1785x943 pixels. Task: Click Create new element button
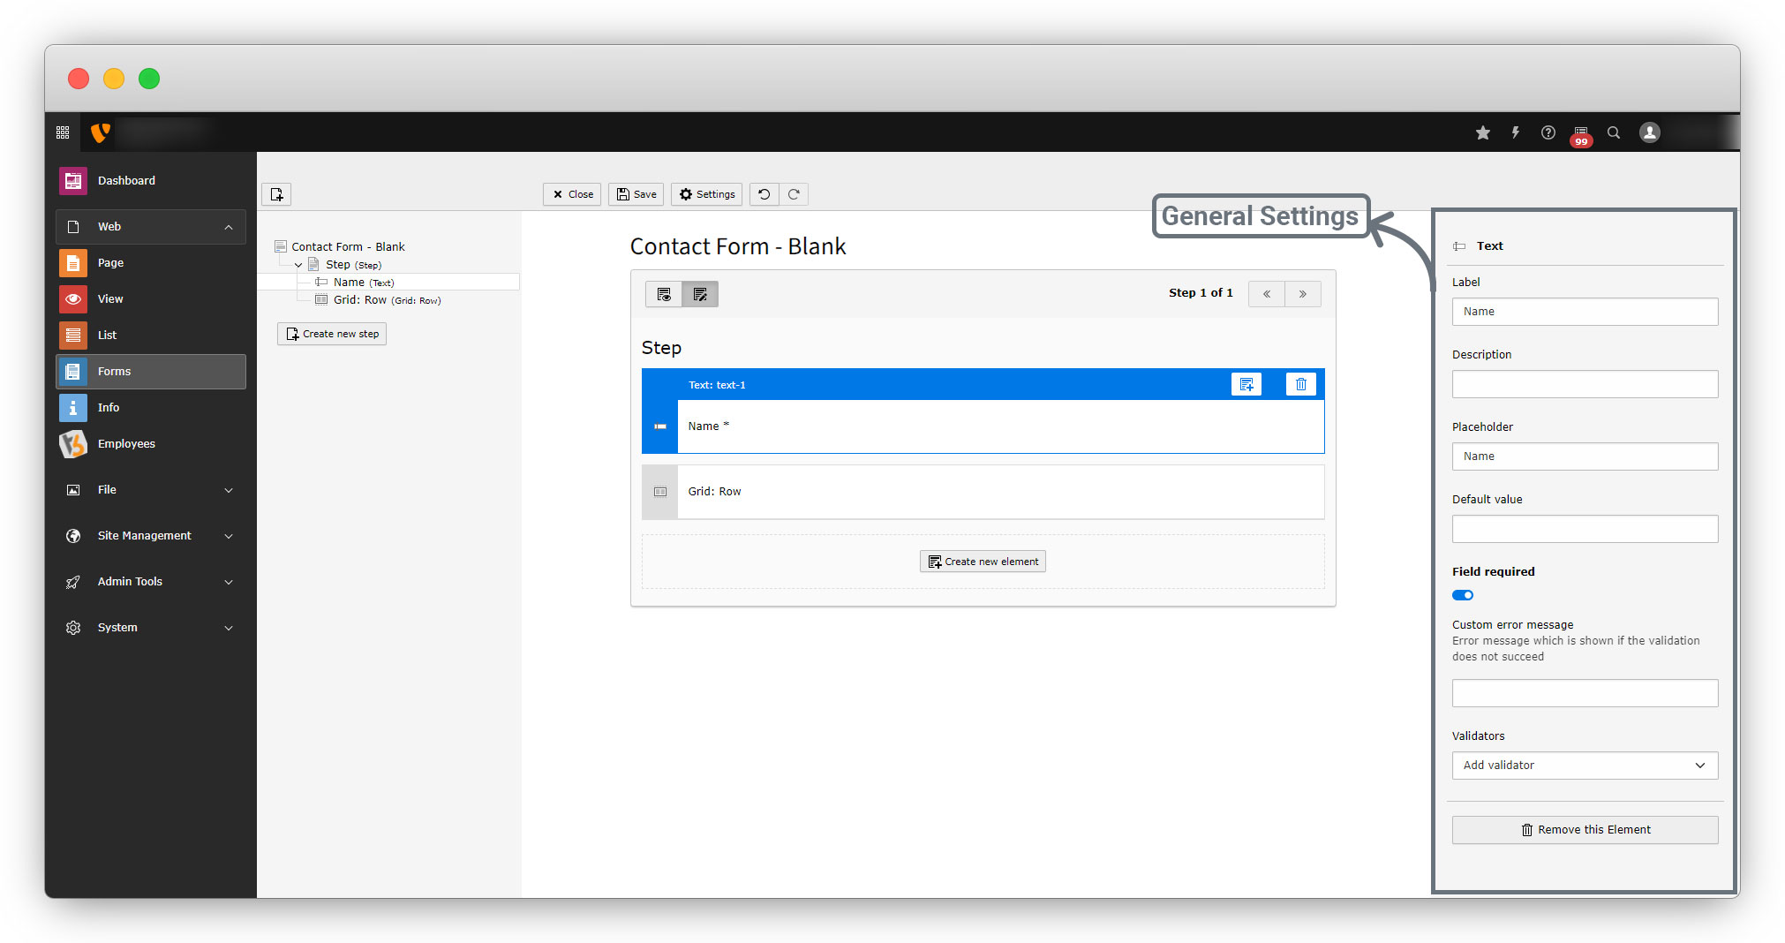point(983,562)
